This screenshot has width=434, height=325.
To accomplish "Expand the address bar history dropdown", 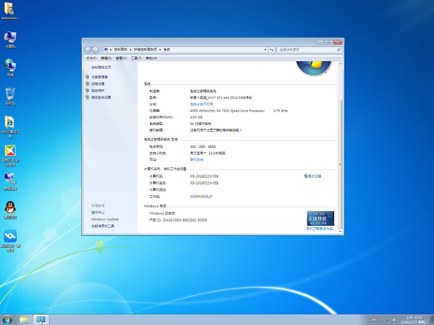I will 265,49.
